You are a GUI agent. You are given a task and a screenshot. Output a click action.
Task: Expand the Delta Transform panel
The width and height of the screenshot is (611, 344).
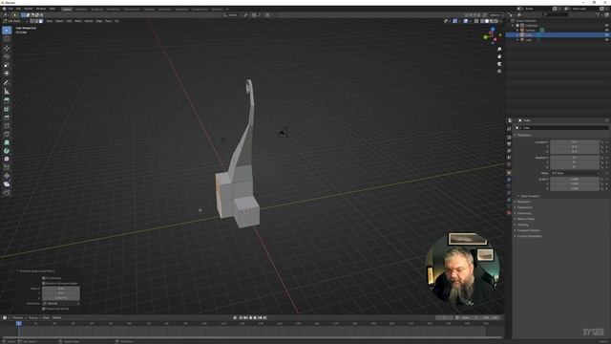[530, 196]
